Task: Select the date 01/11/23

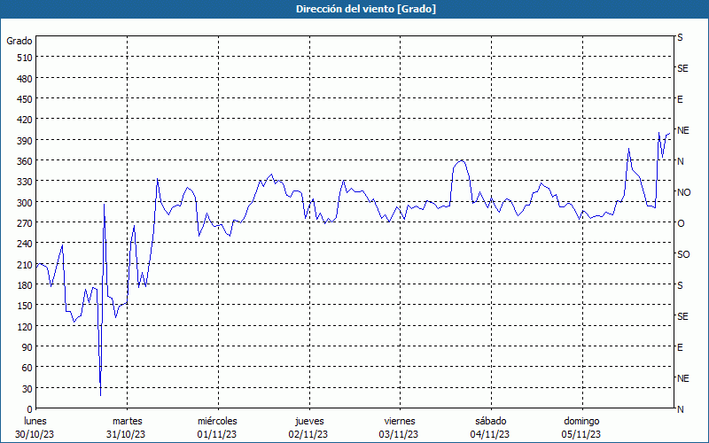Action: coord(216,434)
